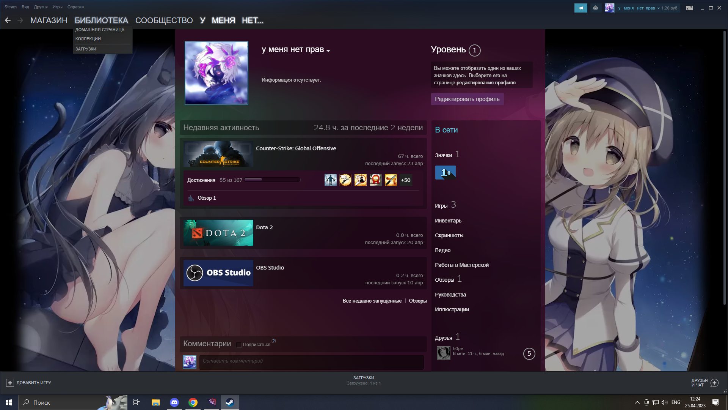Screen dimensions: 728x410
Task: Click the Windows Start button
Action: (9, 402)
